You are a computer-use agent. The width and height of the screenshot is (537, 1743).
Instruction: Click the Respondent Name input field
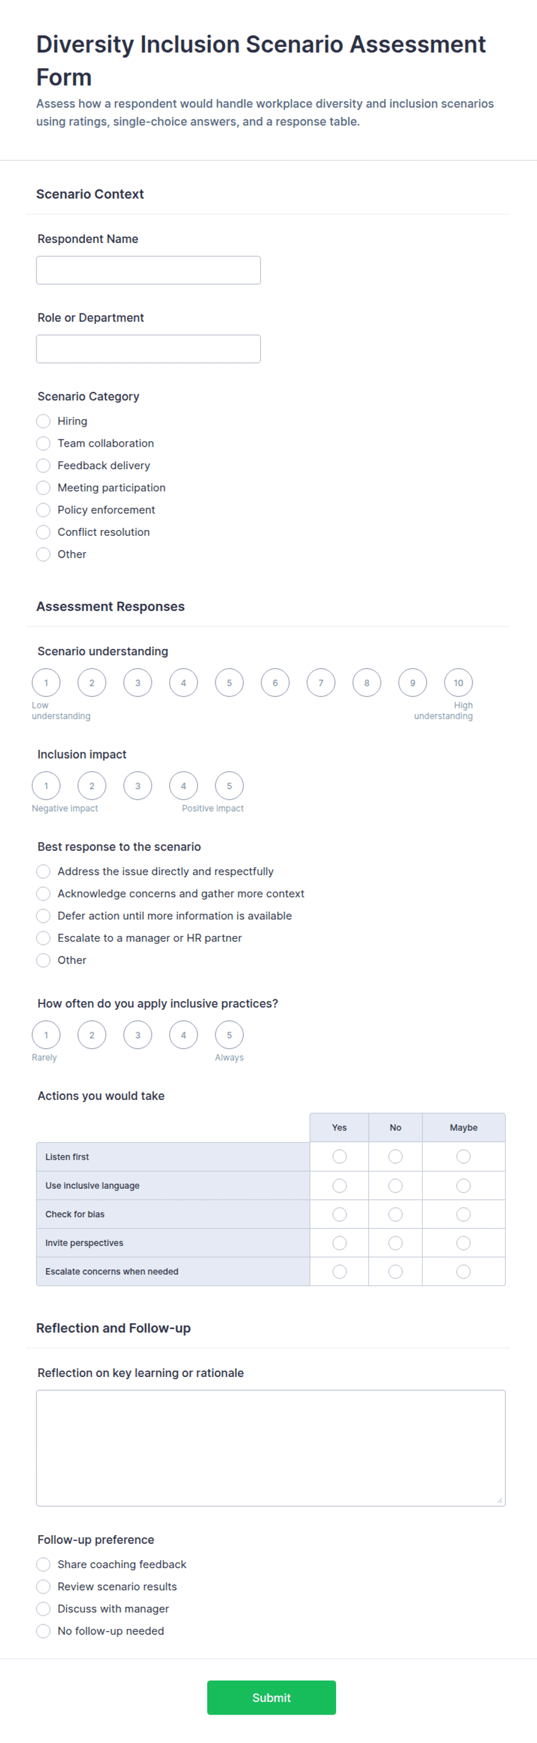(x=148, y=270)
